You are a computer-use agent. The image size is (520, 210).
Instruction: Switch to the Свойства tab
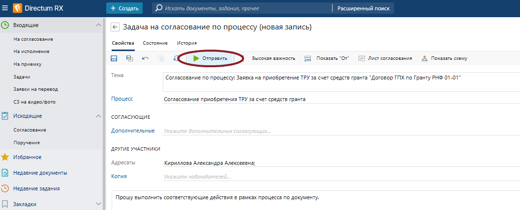(122, 43)
